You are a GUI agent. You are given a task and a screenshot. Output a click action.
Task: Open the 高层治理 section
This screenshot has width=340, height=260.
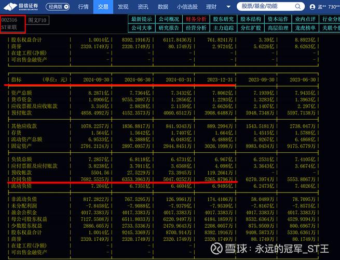point(278,28)
